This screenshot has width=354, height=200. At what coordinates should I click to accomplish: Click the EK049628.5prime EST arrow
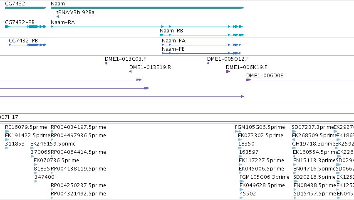pos(241,190)
